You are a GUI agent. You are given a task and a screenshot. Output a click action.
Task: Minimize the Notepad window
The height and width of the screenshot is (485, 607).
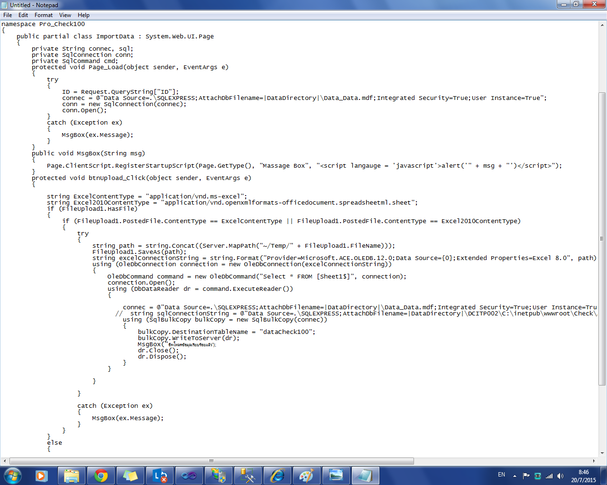tap(563, 4)
